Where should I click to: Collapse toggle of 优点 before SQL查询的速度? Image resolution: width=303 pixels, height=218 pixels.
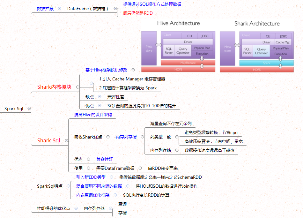100,106
